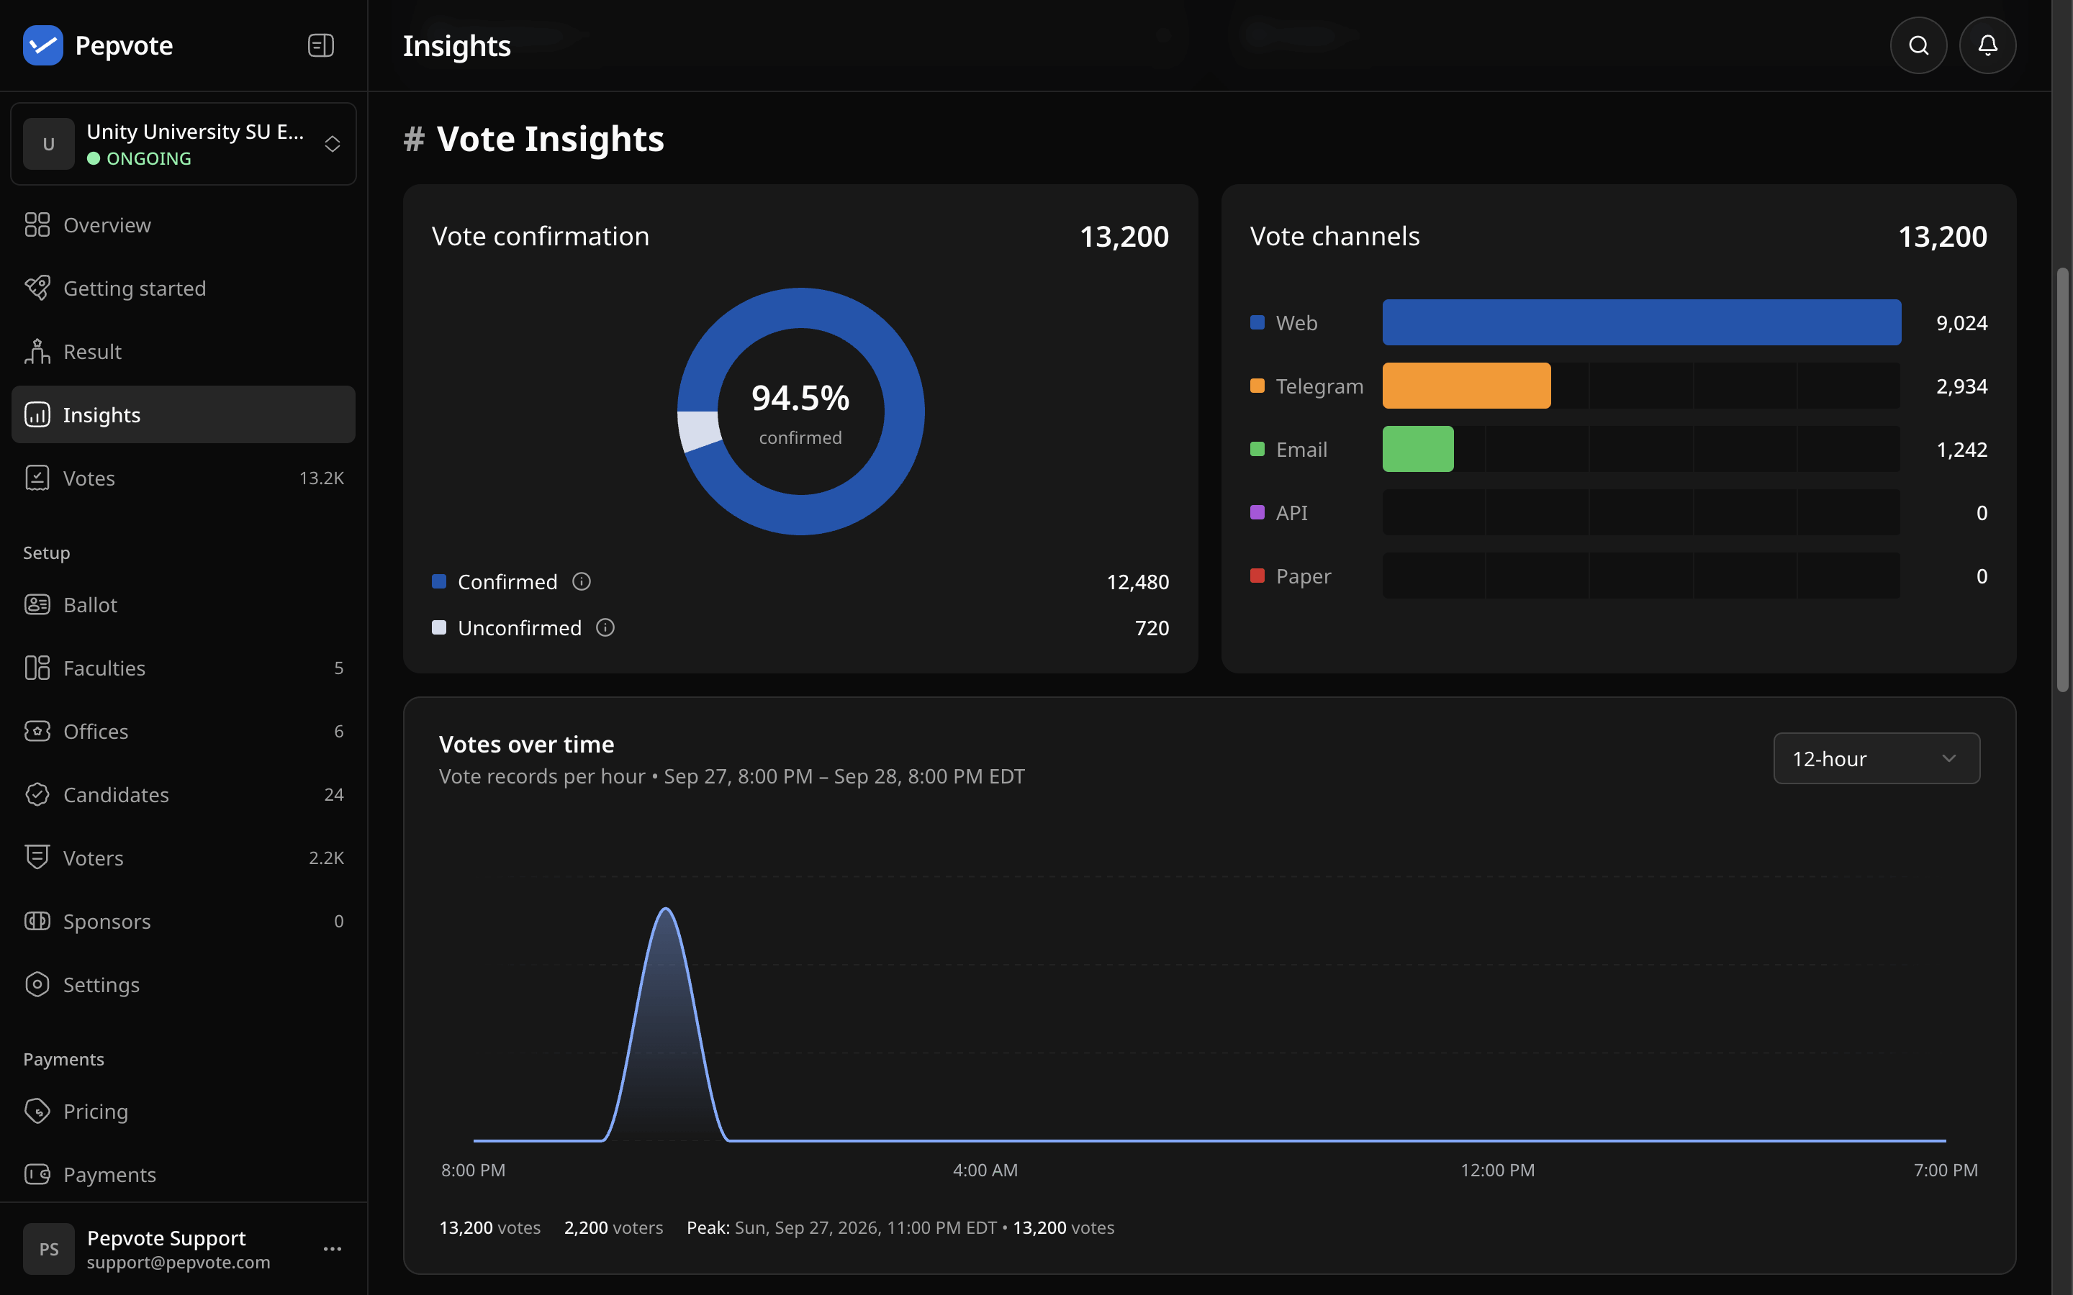
Task: Click the Settings gear icon
Action: (37, 984)
